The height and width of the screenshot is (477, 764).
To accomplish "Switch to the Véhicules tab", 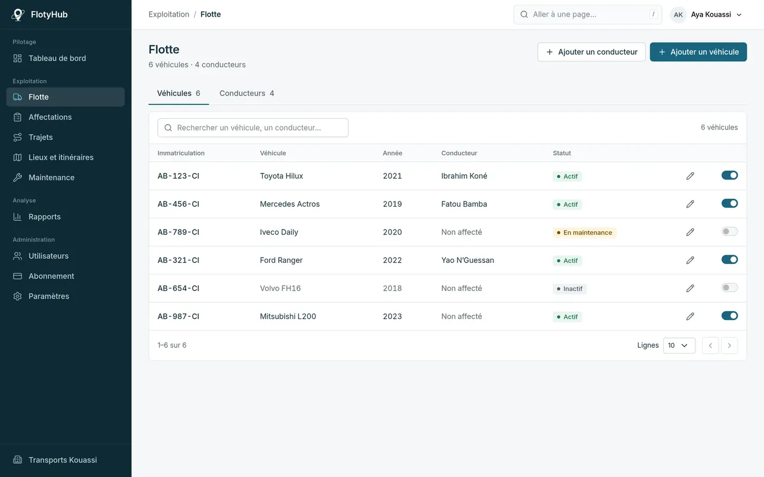I will [x=178, y=94].
